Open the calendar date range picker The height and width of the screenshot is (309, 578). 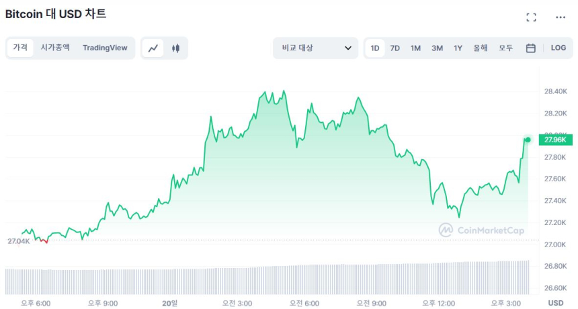click(530, 48)
